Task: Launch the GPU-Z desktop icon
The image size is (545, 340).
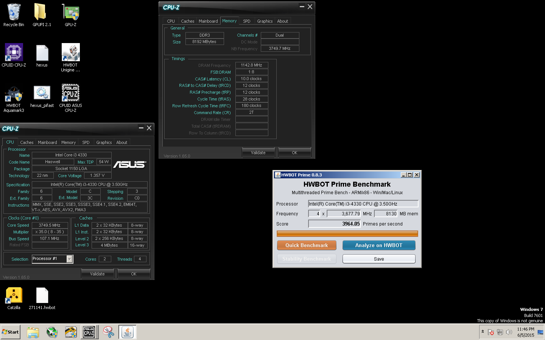Action: pyautogui.click(x=70, y=15)
